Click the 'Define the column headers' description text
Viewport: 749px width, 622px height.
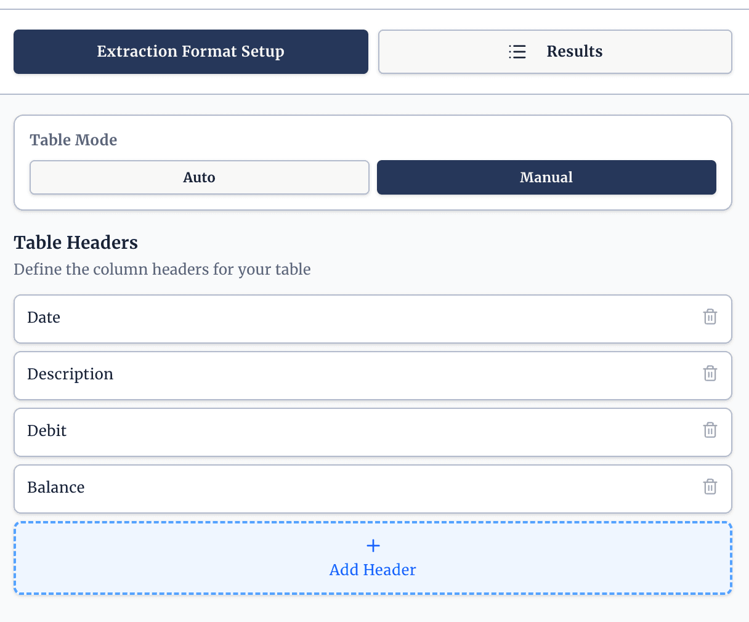[162, 270]
